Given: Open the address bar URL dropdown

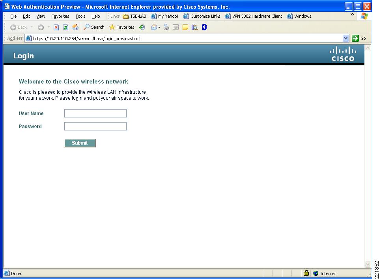Looking at the screenshot, I should pos(345,38).
